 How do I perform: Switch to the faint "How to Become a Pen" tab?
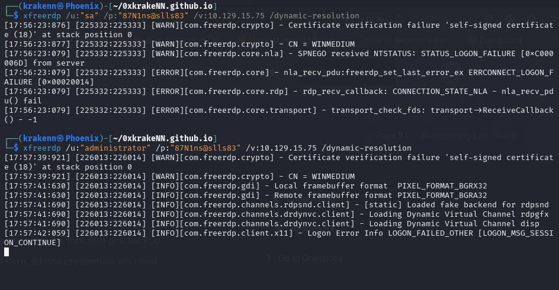point(406,40)
